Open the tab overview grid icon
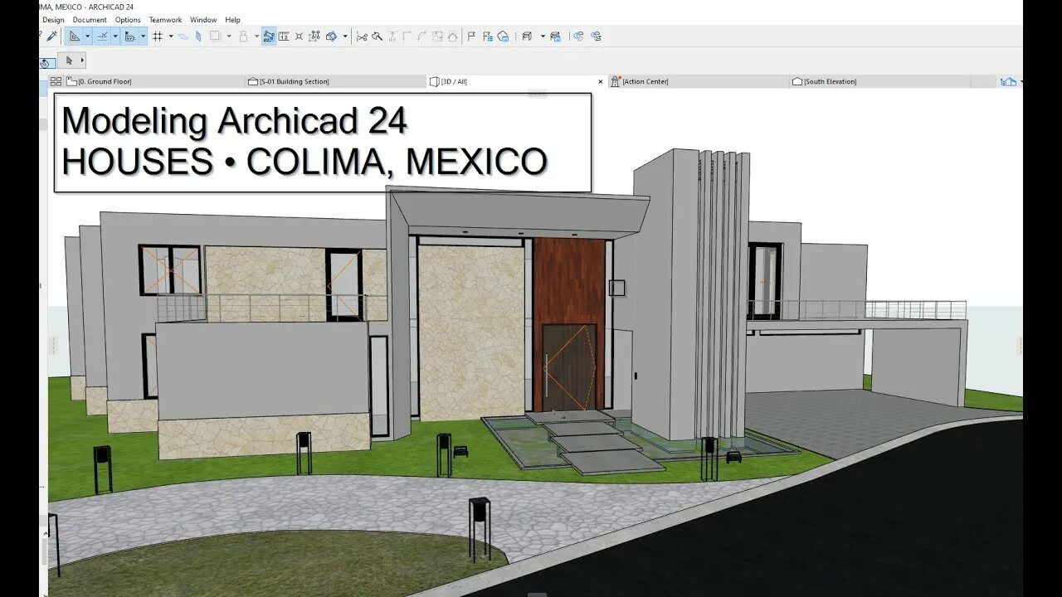The height and width of the screenshot is (597, 1062). click(56, 81)
